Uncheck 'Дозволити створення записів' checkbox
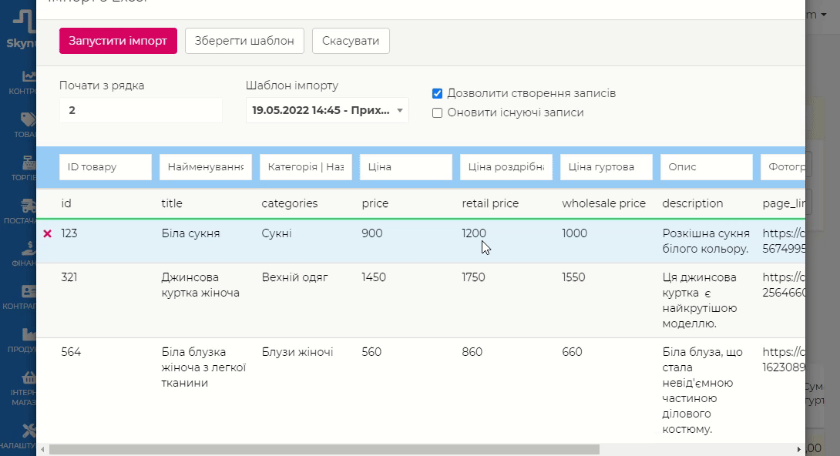The width and height of the screenshot is (840, 456). (x=437, y=94)
